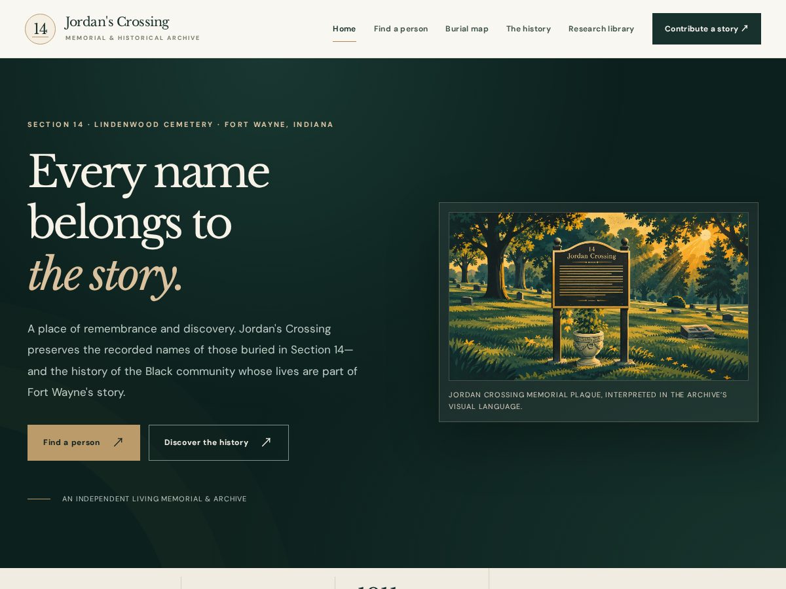Viewport: 786px width, 589px height.
Task: Click the memorial plaque illustration
Action: pos(599,296)
